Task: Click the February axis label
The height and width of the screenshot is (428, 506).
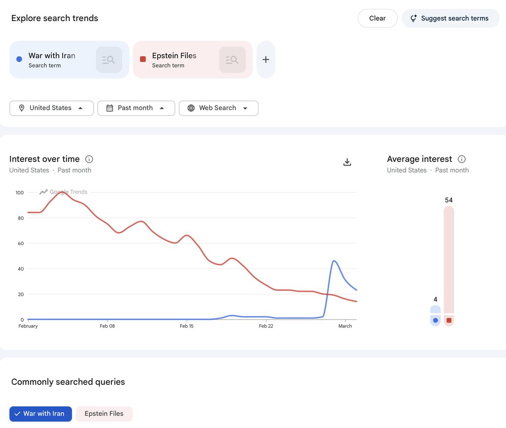Action: click(x=28, y=326)
